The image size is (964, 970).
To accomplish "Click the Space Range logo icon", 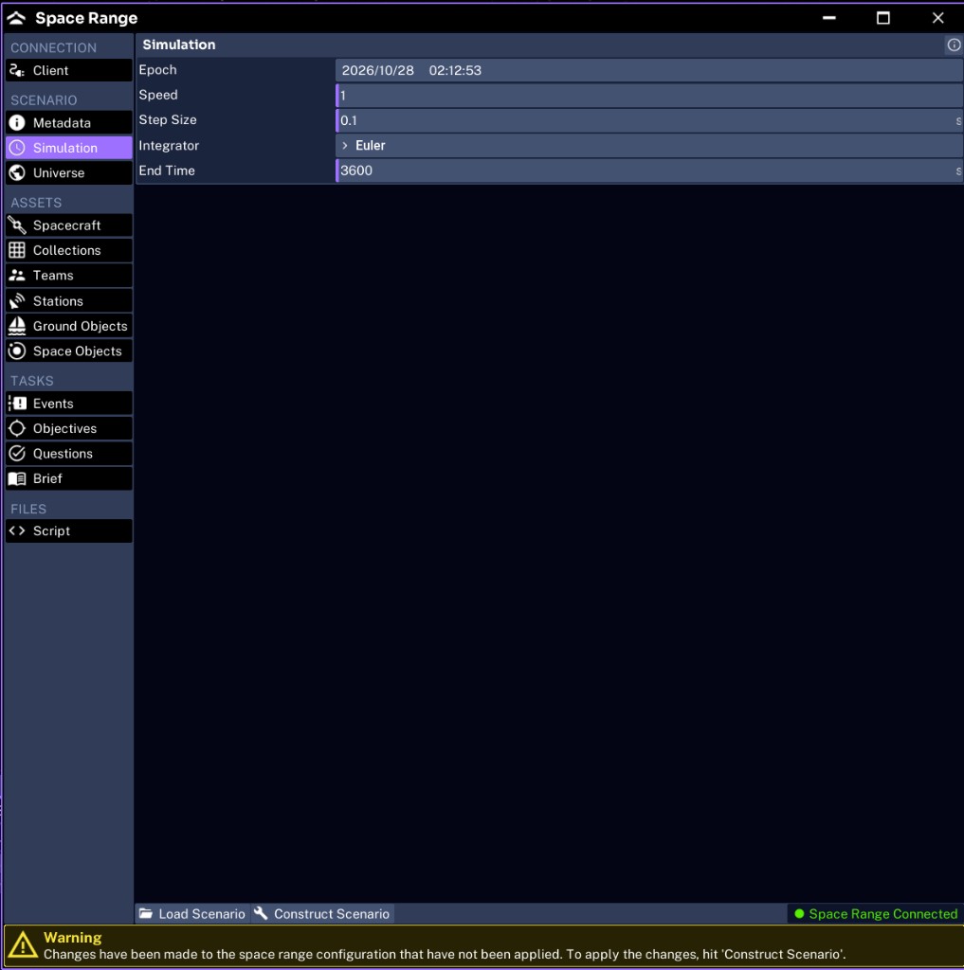I will pyautogui.click(x=16, y=18).
